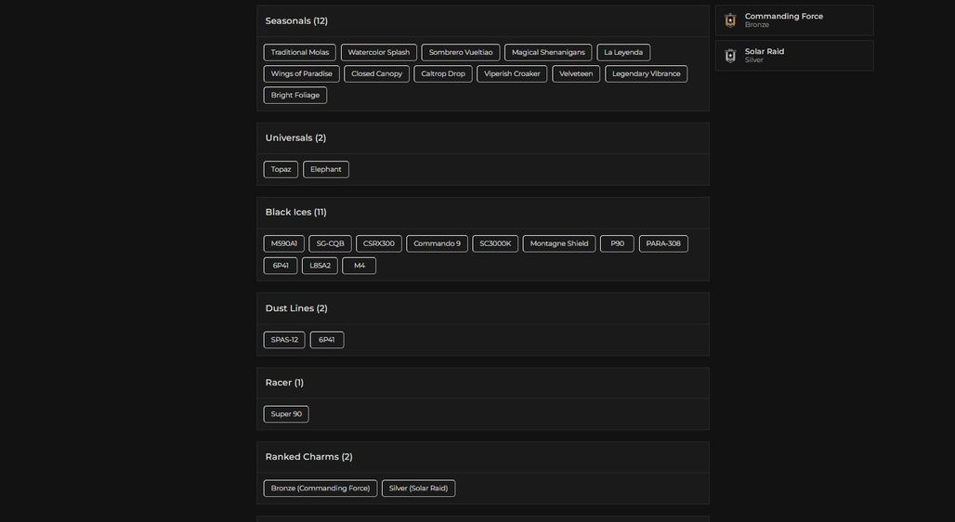This screenshot has width=955, height=522.
Task: Click the Commanding Force bronze charm icon
Action: pos(730,20)
